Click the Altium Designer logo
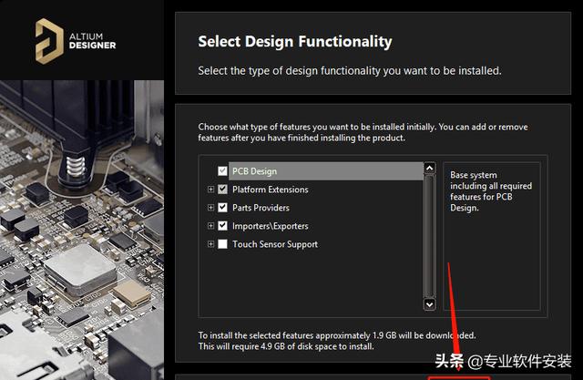583x380 pixels. (x=76, y=41)
